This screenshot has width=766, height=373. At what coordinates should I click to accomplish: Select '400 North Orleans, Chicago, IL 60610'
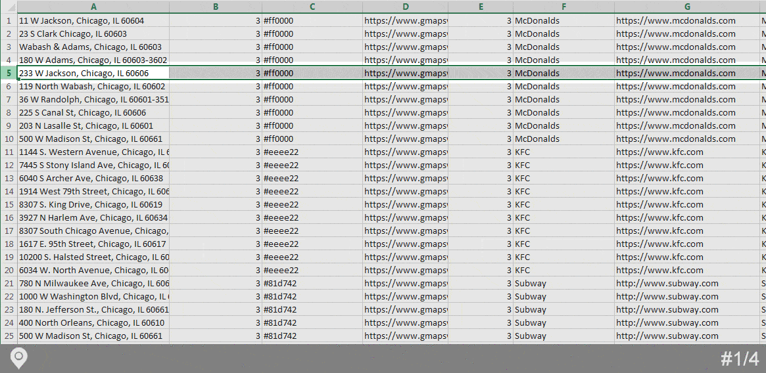(x=93, y=322)
